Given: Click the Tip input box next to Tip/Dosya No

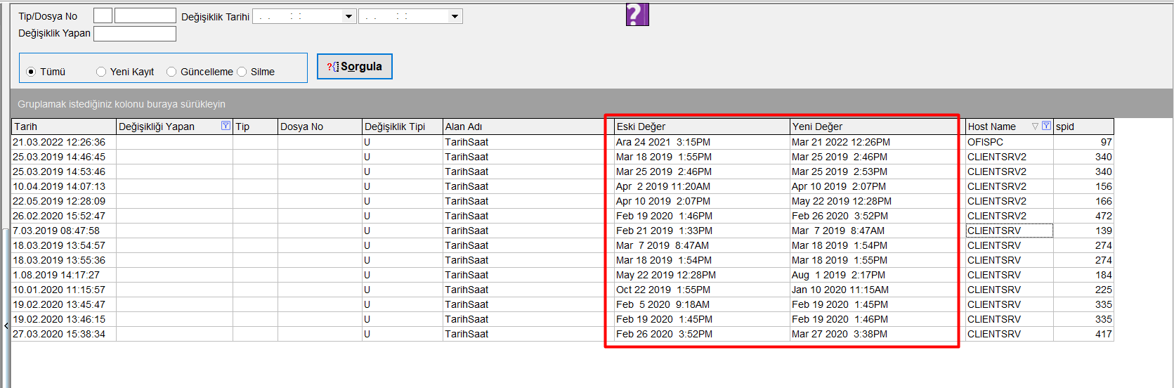Looking at the screenshot, I should tap(103, 15).
